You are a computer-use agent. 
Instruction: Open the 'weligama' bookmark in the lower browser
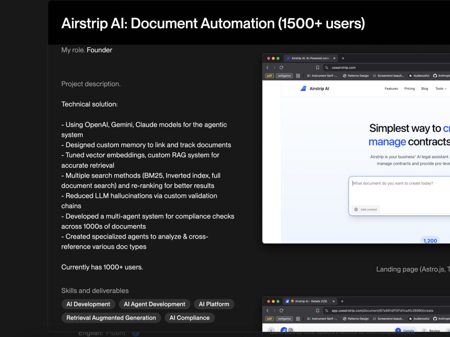[284, 319]
